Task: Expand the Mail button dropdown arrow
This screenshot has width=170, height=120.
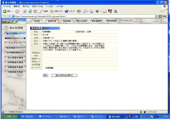Action: 88,11
